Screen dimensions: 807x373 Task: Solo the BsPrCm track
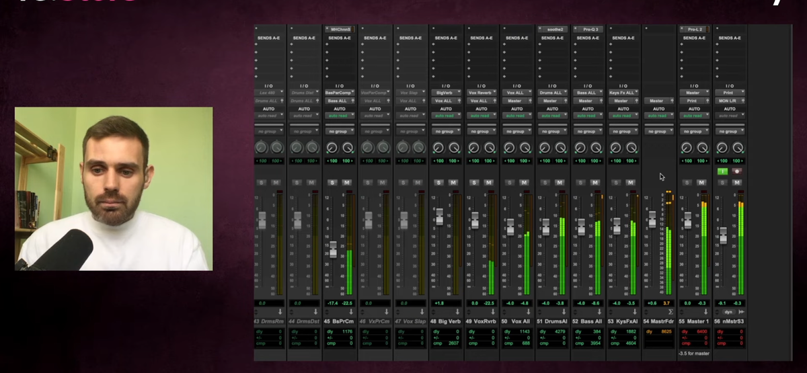pos(332,183)
